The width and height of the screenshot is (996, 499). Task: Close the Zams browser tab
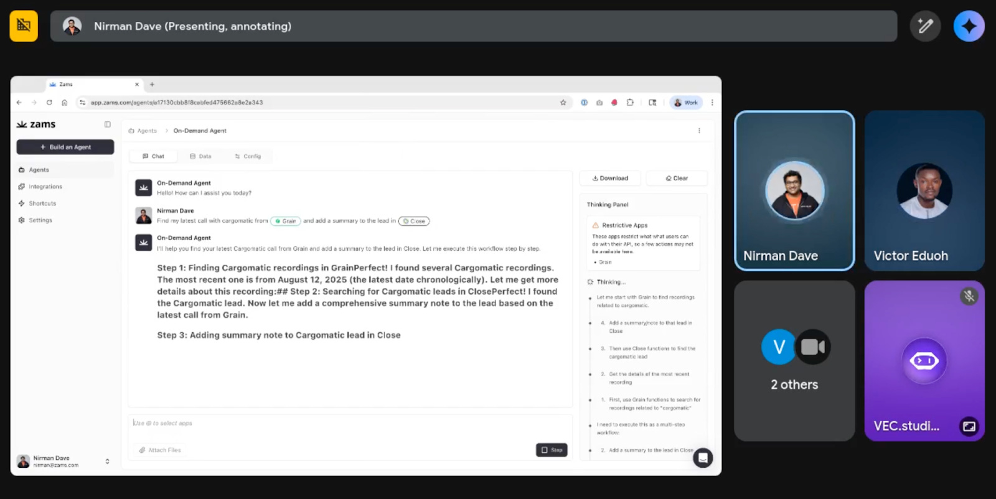tap(137, 85)
